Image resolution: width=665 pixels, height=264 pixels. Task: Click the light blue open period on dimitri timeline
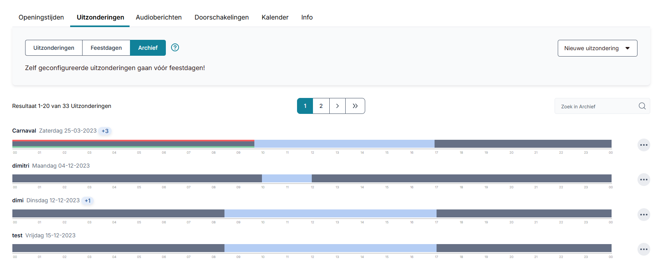tap(287, 178)
